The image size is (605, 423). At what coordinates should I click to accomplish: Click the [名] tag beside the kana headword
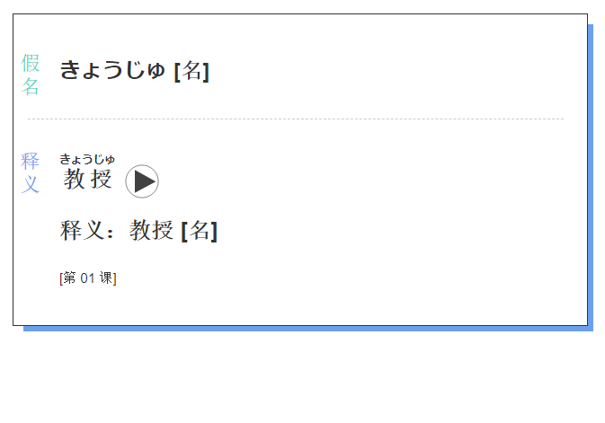191,71
